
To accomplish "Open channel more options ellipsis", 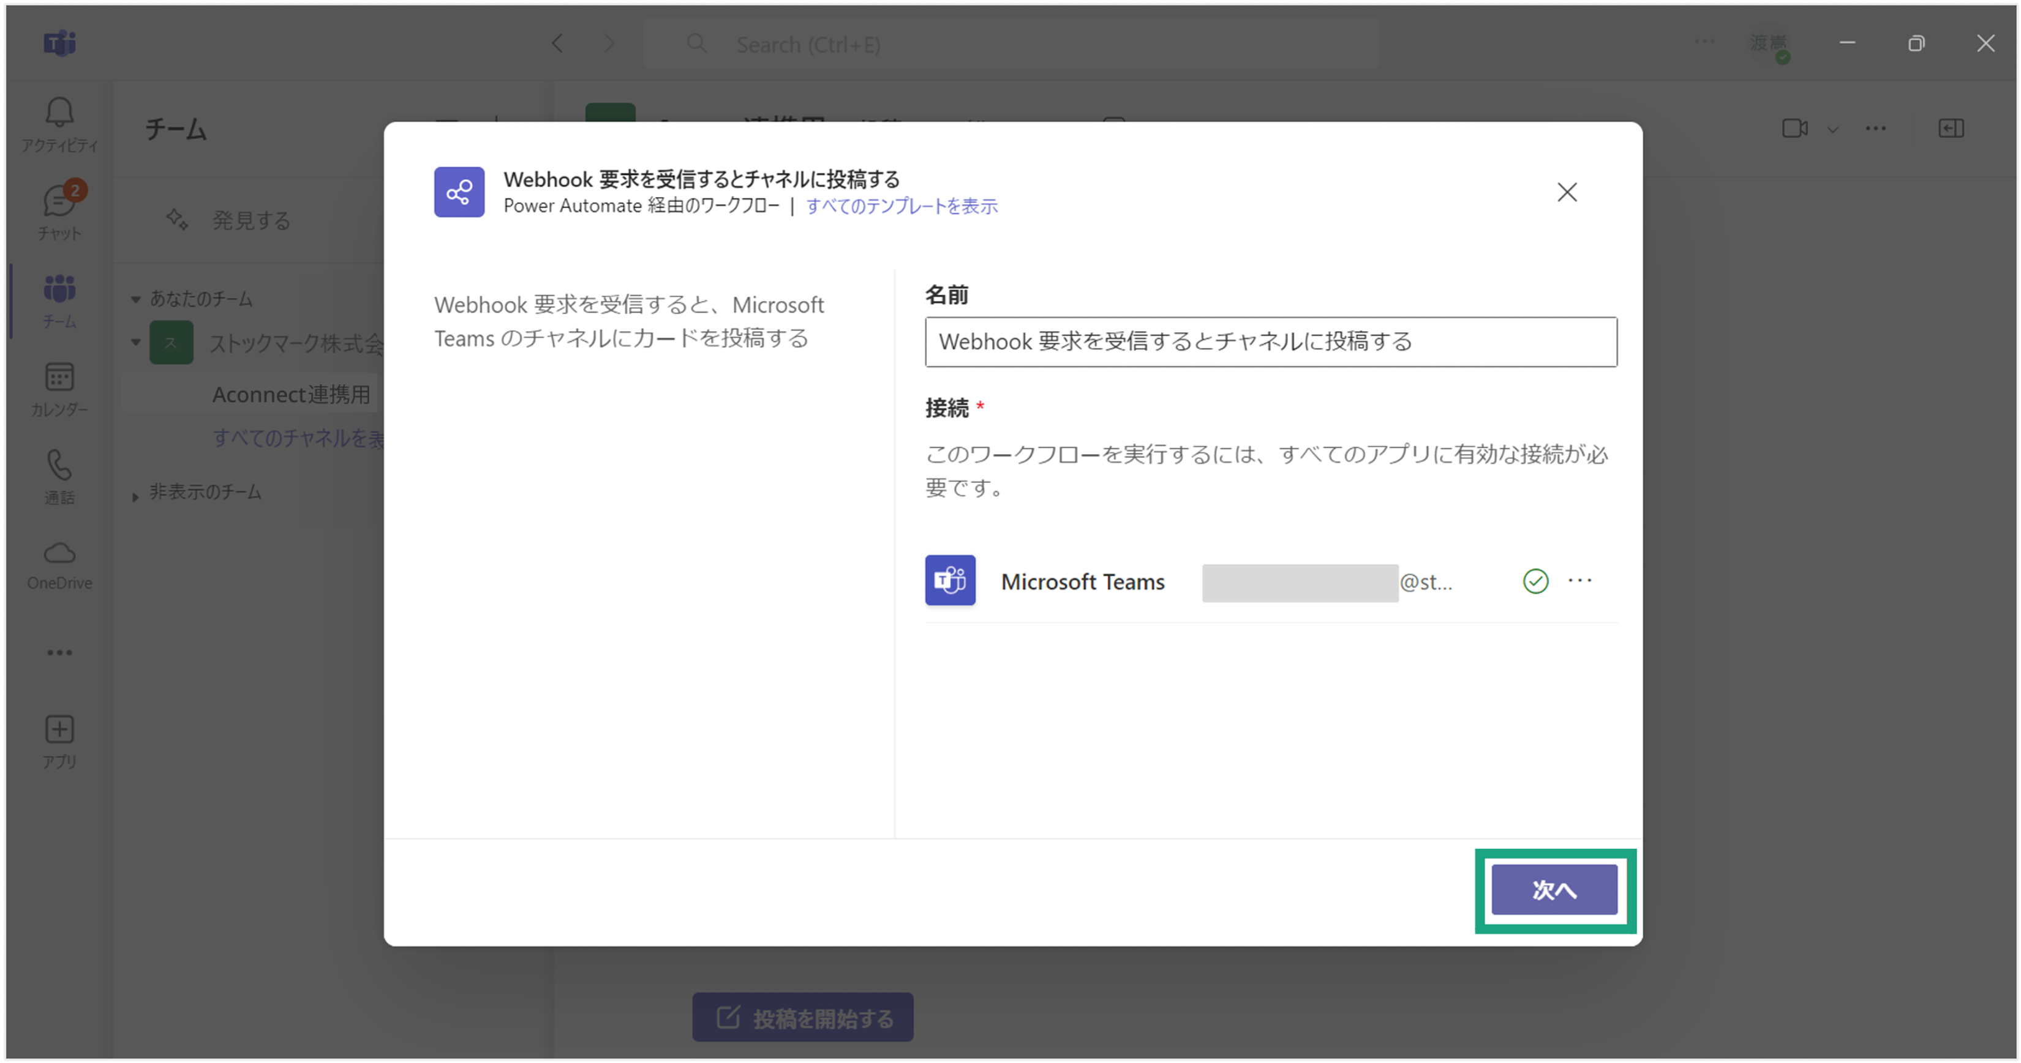I will 1876,129.
